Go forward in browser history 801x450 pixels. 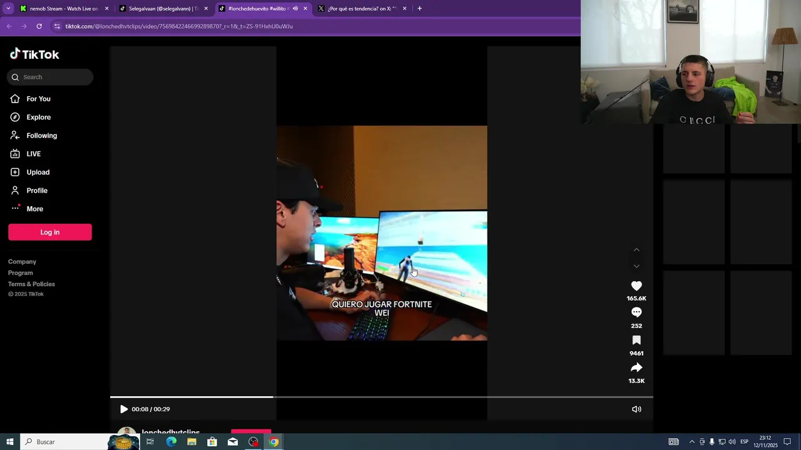coord(24,26)
